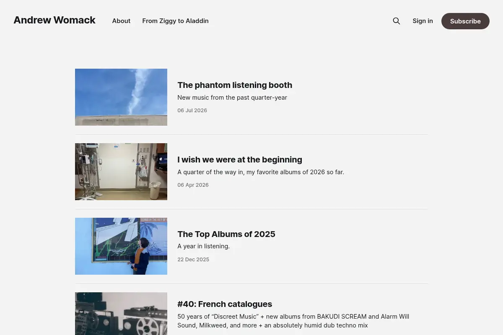Click the date 06 Apr 2026
Screen dimensions: 503x335
pyautogui.click(x=193, y=185)
